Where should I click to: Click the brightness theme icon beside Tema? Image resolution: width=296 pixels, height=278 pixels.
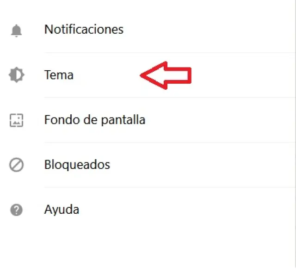[x=17, y=75]
